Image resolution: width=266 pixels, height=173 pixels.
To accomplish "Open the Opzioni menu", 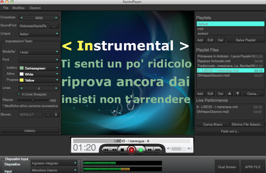I will 35,8.
